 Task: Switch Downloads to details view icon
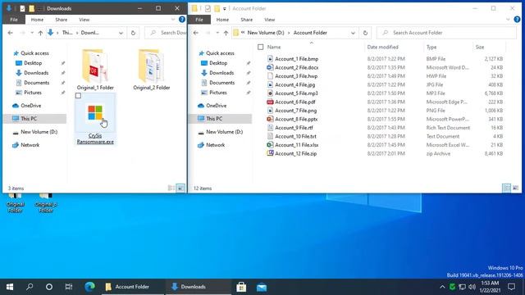coord(171,188)
